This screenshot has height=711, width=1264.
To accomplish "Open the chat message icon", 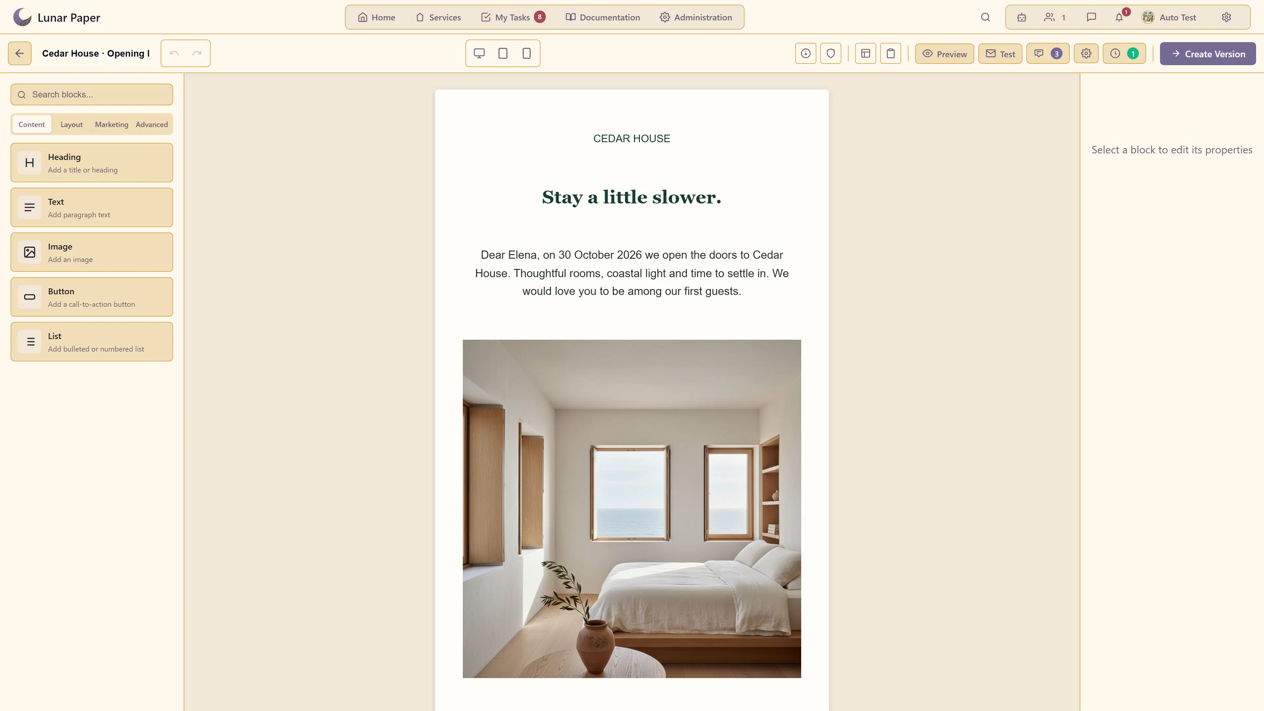I will coord(1091,18).
